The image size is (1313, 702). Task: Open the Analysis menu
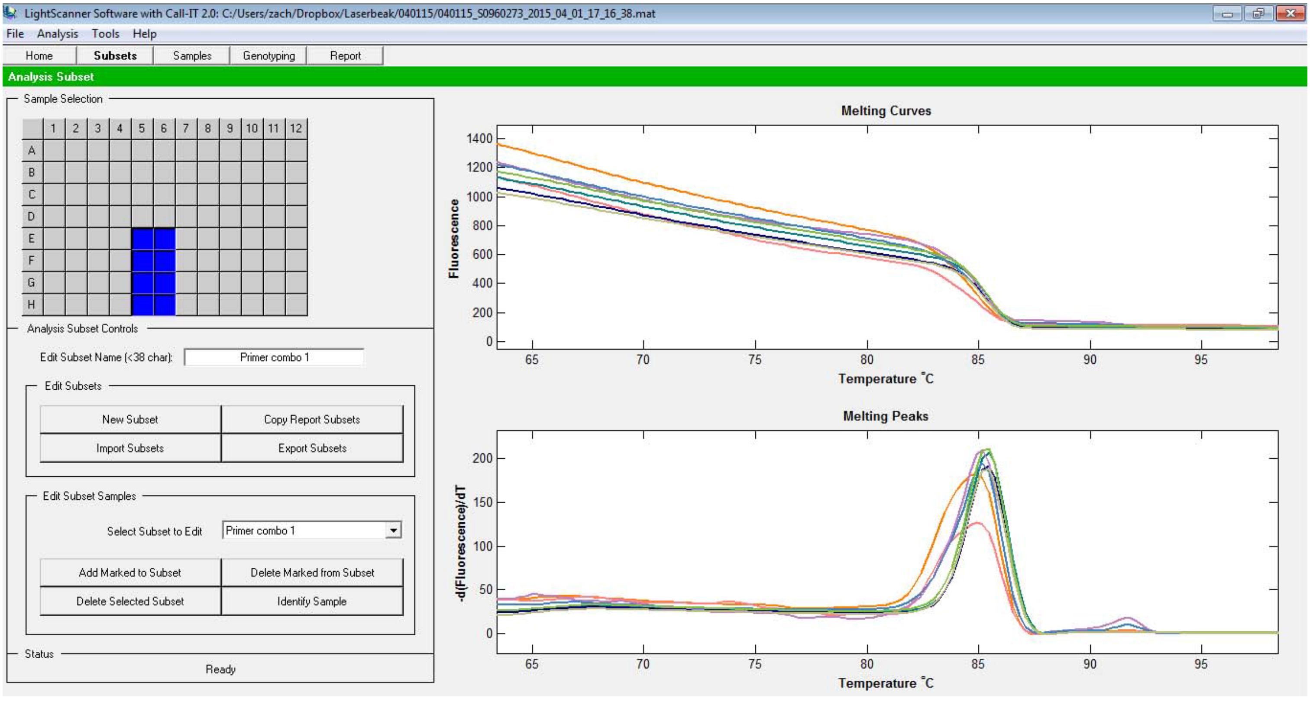58,34
